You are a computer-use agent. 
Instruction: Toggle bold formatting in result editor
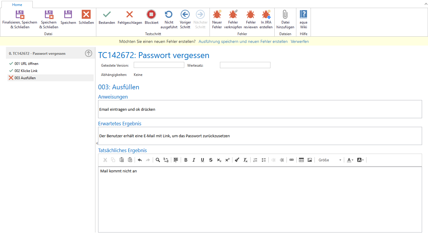coord(186,160)
